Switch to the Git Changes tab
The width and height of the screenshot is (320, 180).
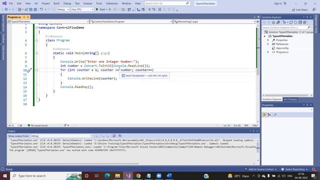click(290, 99)
